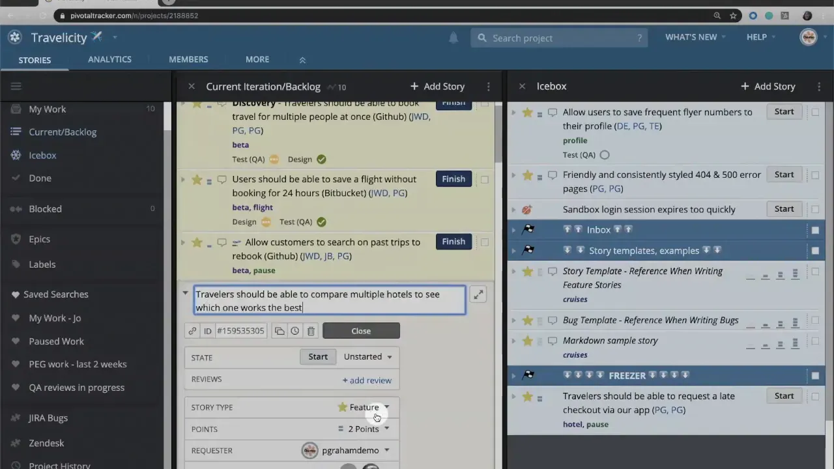This screenshot has width=834, height=469.
Task: Open the story history with the clock icon
Action: click(295, 330)
